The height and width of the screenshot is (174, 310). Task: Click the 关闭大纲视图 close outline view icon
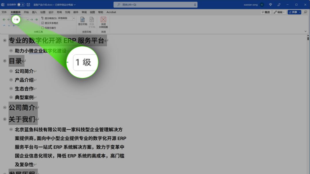click(103, 22)
